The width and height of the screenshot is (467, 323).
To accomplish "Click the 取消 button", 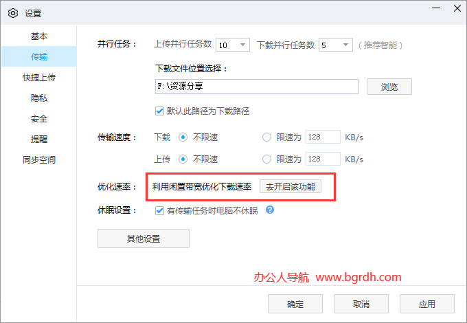I will 361,304.
